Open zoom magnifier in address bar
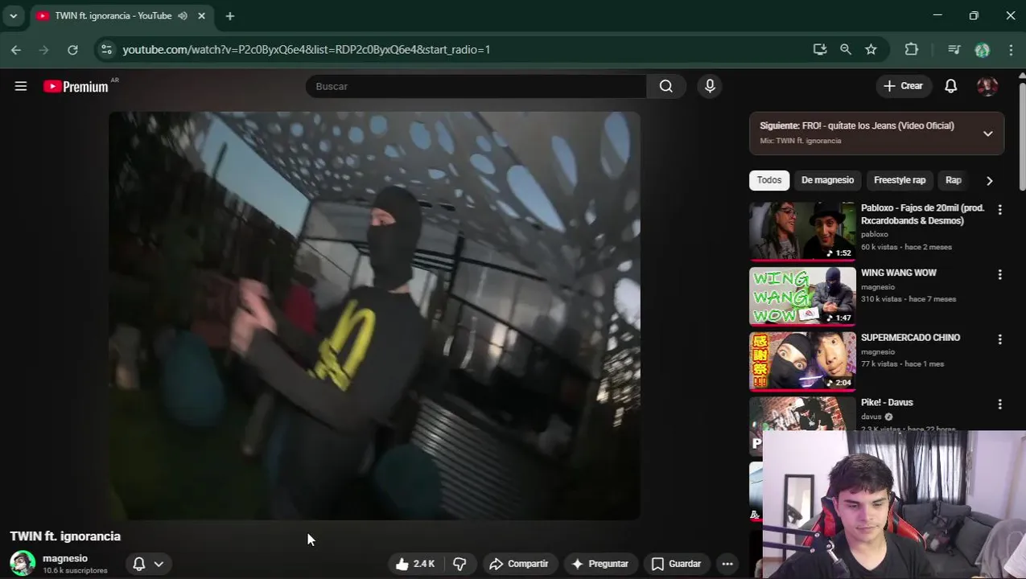 click(x=846, y=49)
